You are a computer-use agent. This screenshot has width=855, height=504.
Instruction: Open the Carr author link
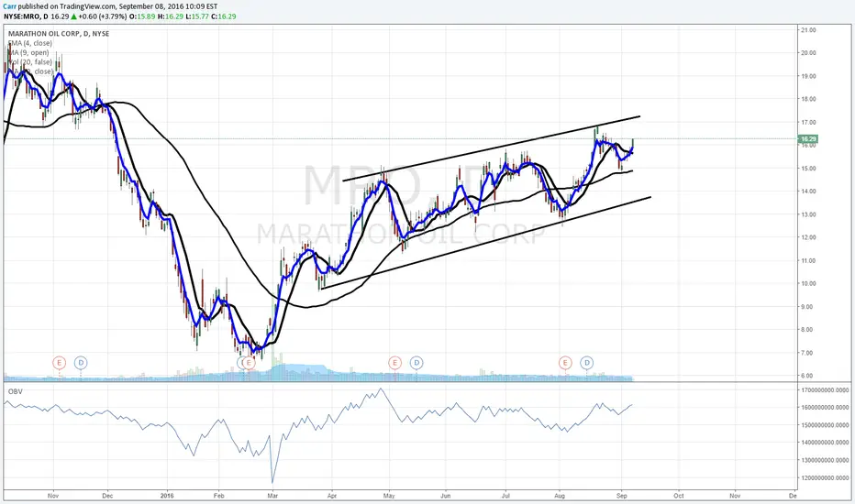(9, 6)
